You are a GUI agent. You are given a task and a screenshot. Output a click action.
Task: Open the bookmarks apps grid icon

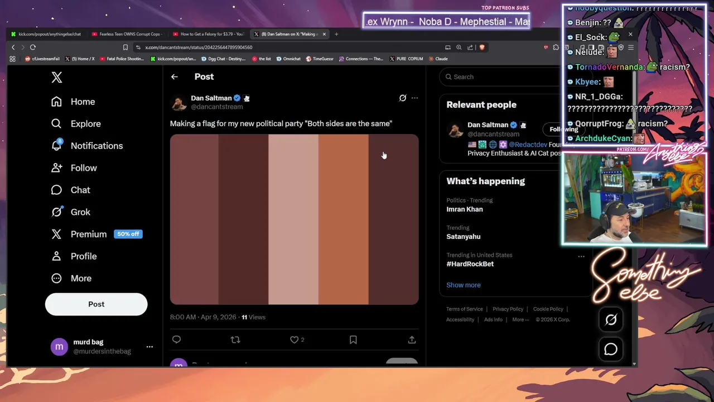coord(12,59)
